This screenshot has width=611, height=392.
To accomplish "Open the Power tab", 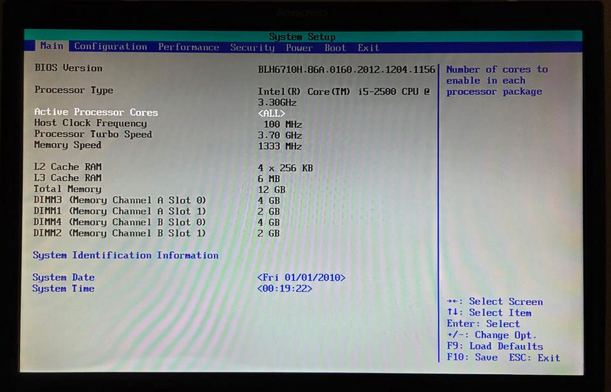I will coord(299,48).
